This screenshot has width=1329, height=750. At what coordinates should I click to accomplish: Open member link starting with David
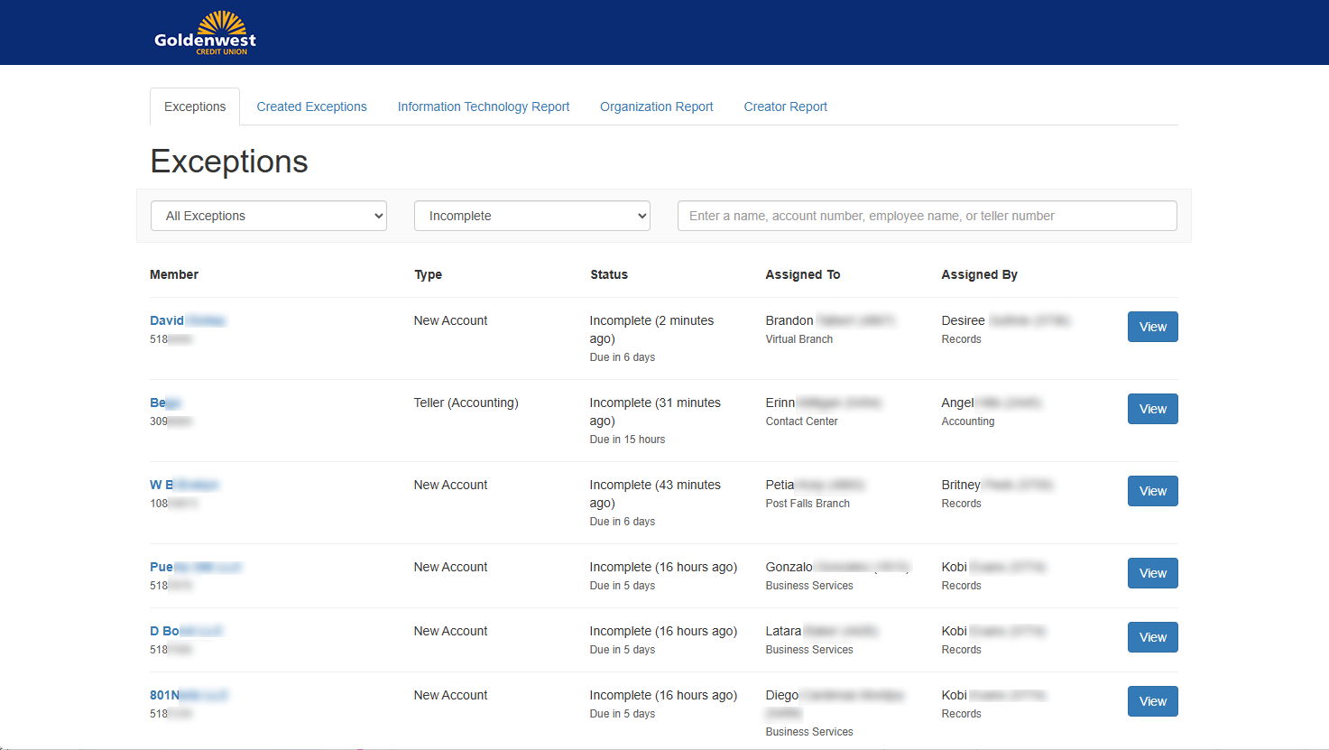click(x=187, y=320)
